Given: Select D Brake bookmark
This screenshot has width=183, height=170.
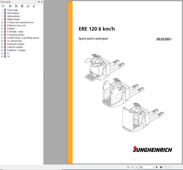Looking at the screenshot, I should tap(11, 29).
